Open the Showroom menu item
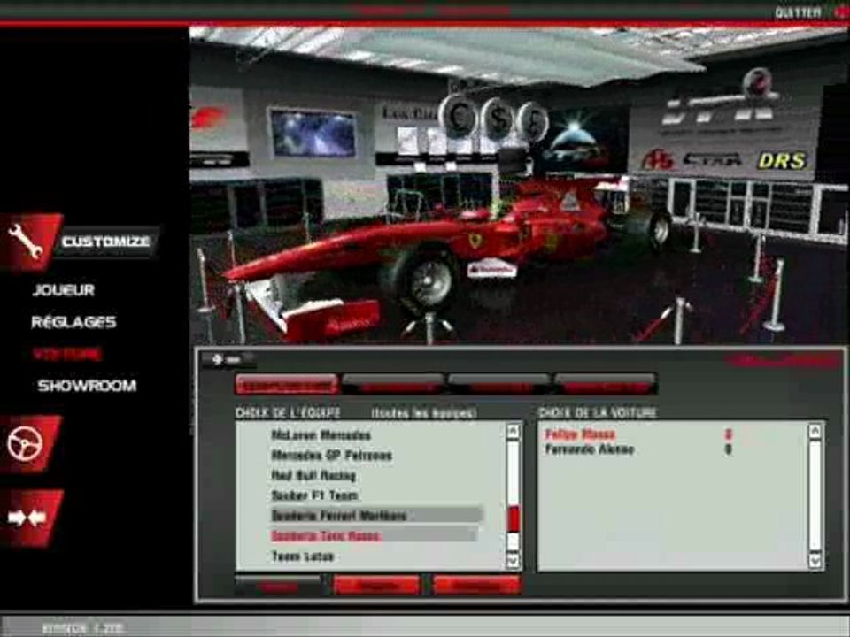This screenshot has width=850, height=637. pos(87,386)
